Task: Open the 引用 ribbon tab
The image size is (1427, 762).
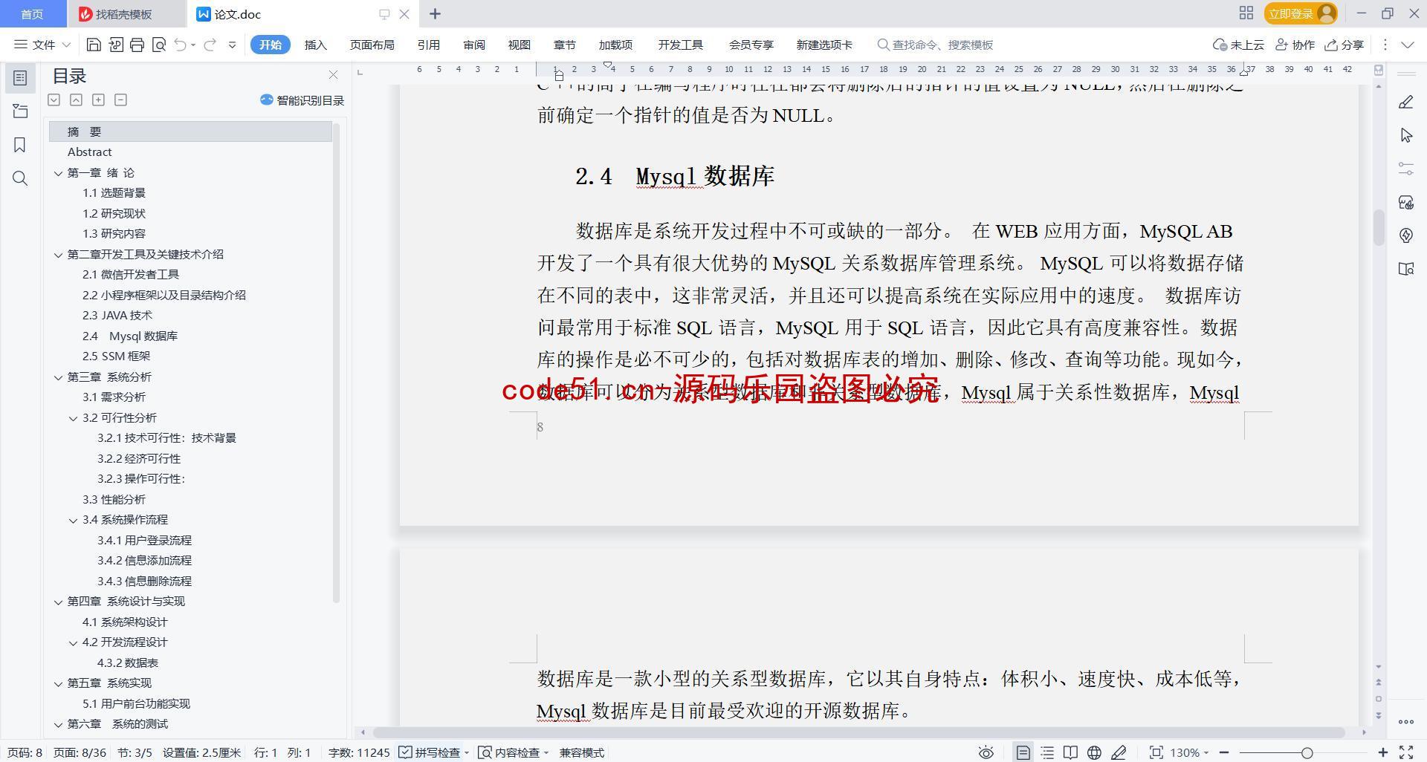Action: pos(428,45)
